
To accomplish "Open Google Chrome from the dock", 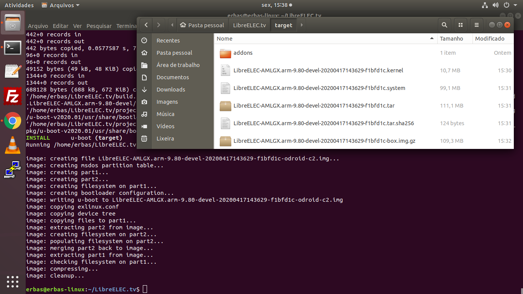I will point(12,121).
